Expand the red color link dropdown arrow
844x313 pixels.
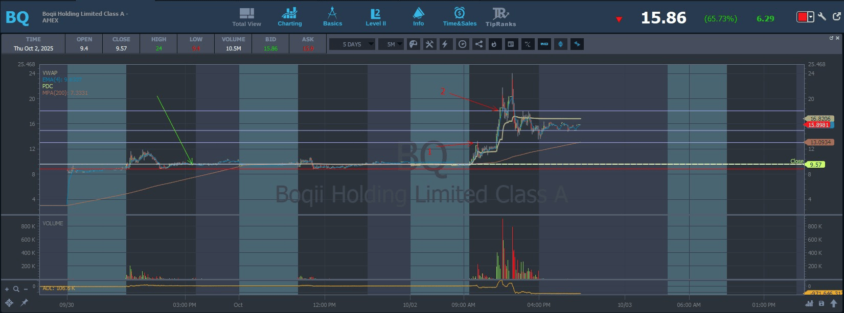(811, 17)
